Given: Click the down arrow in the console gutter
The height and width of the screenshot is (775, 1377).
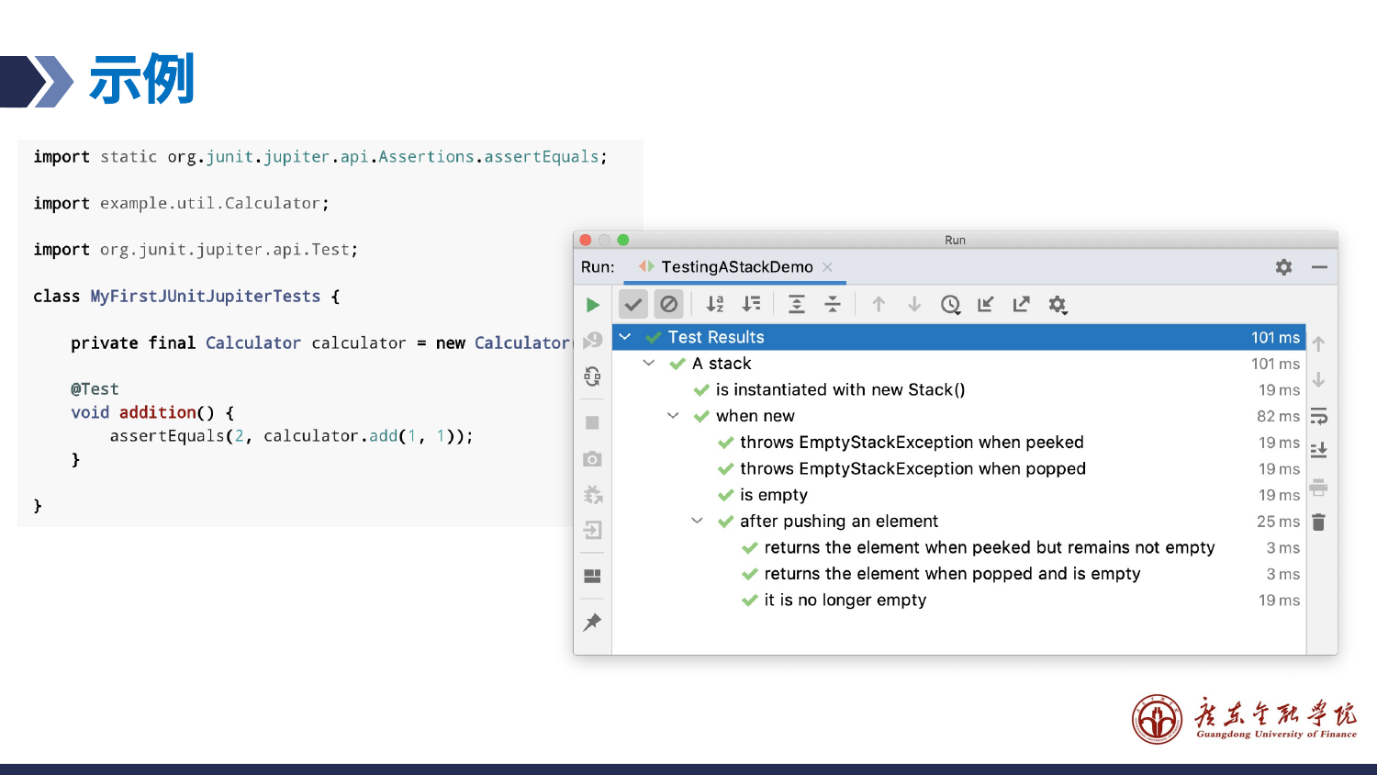Looking at the screenshot, I should 1319,380.
